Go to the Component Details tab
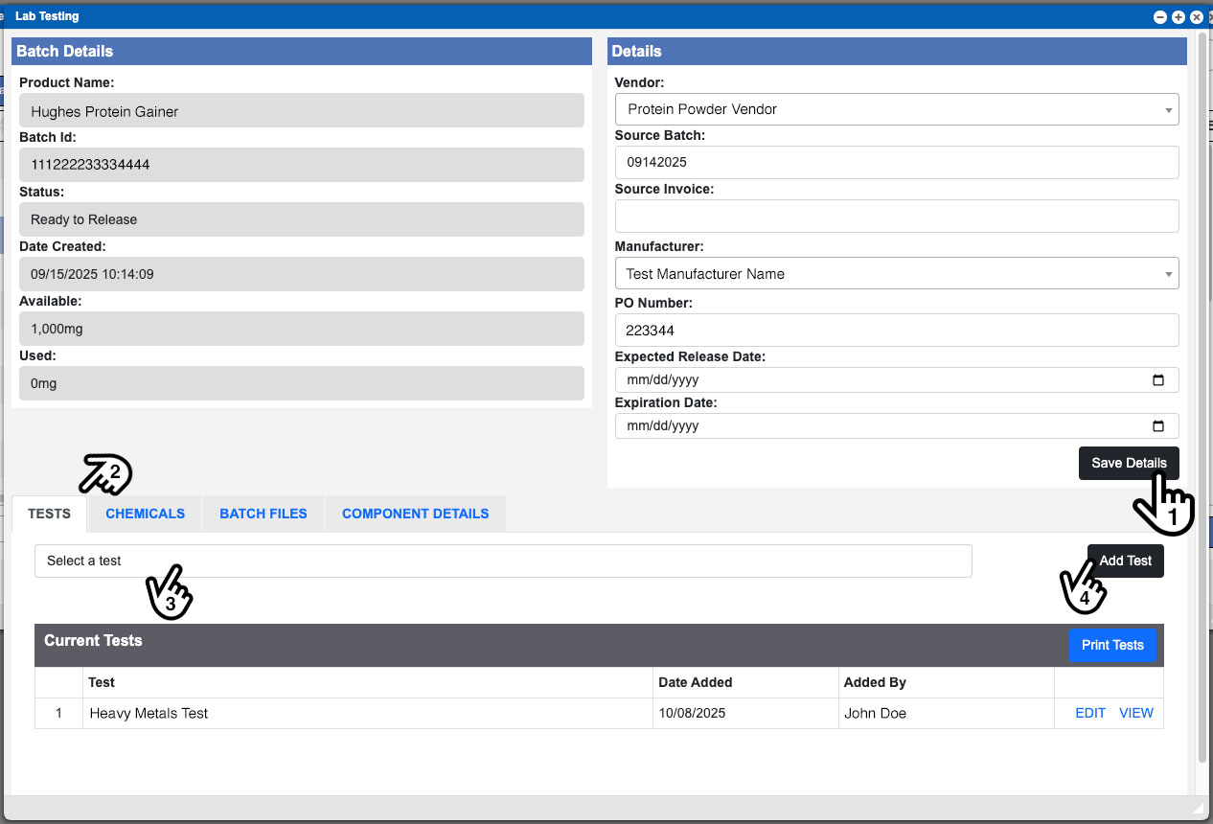Viewport: 1213px width, 824px height. tap(415, 514)
